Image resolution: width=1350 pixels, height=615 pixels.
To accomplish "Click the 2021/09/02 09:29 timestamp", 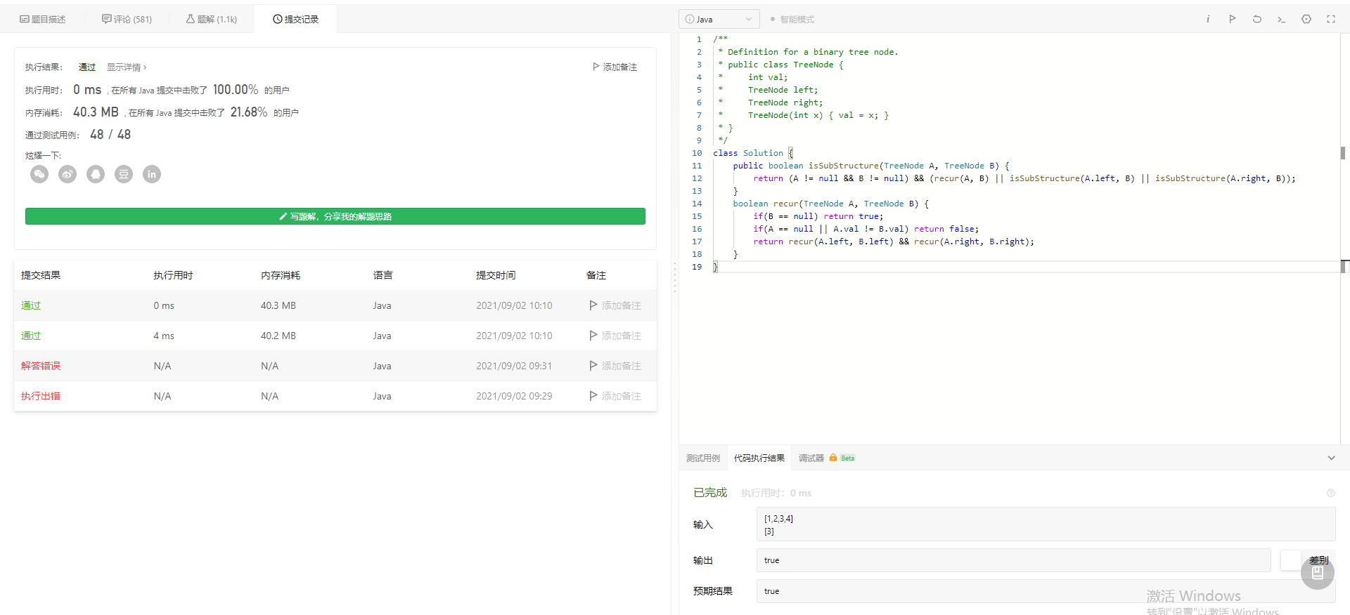I will [514, 396].
